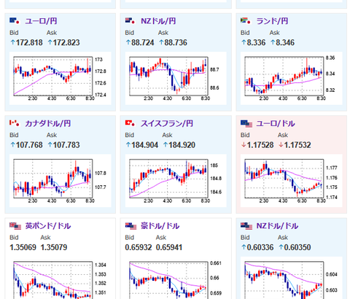View the Euro/Yen candlestick chart thumbnail

61,78
